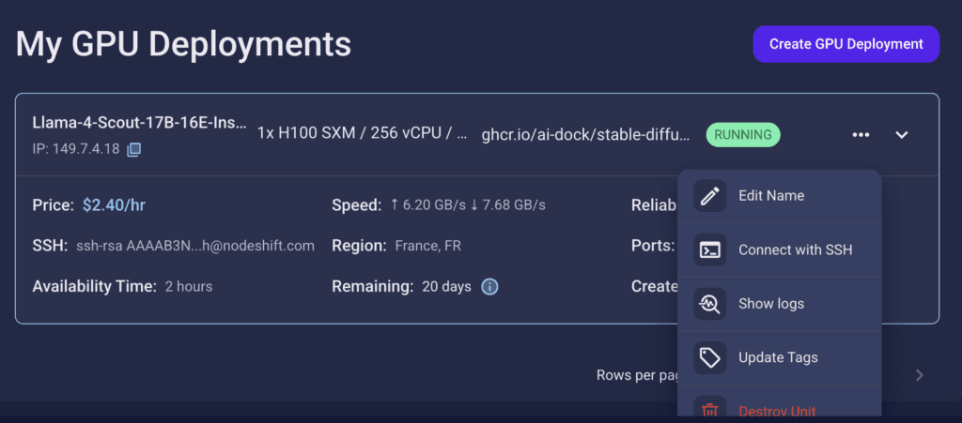The height and width of the screenshot is (423, 962).
Task: Go to next page with right arrow
Action: [919, 375]
